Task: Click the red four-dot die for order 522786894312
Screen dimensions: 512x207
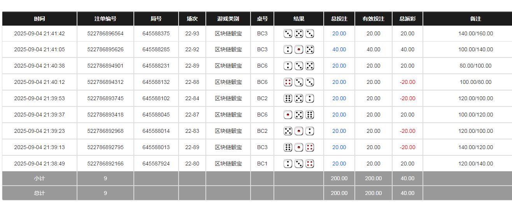Action: coord(288,82)
